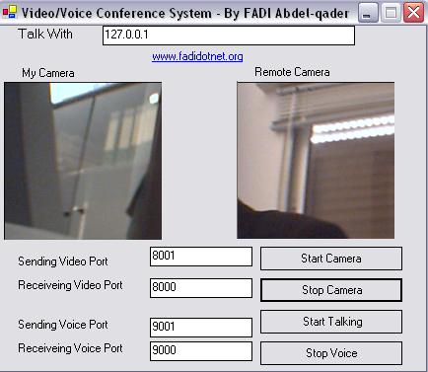Click the "Talk With" label
This screenshot has width=428, height=372.
(45, 34)
